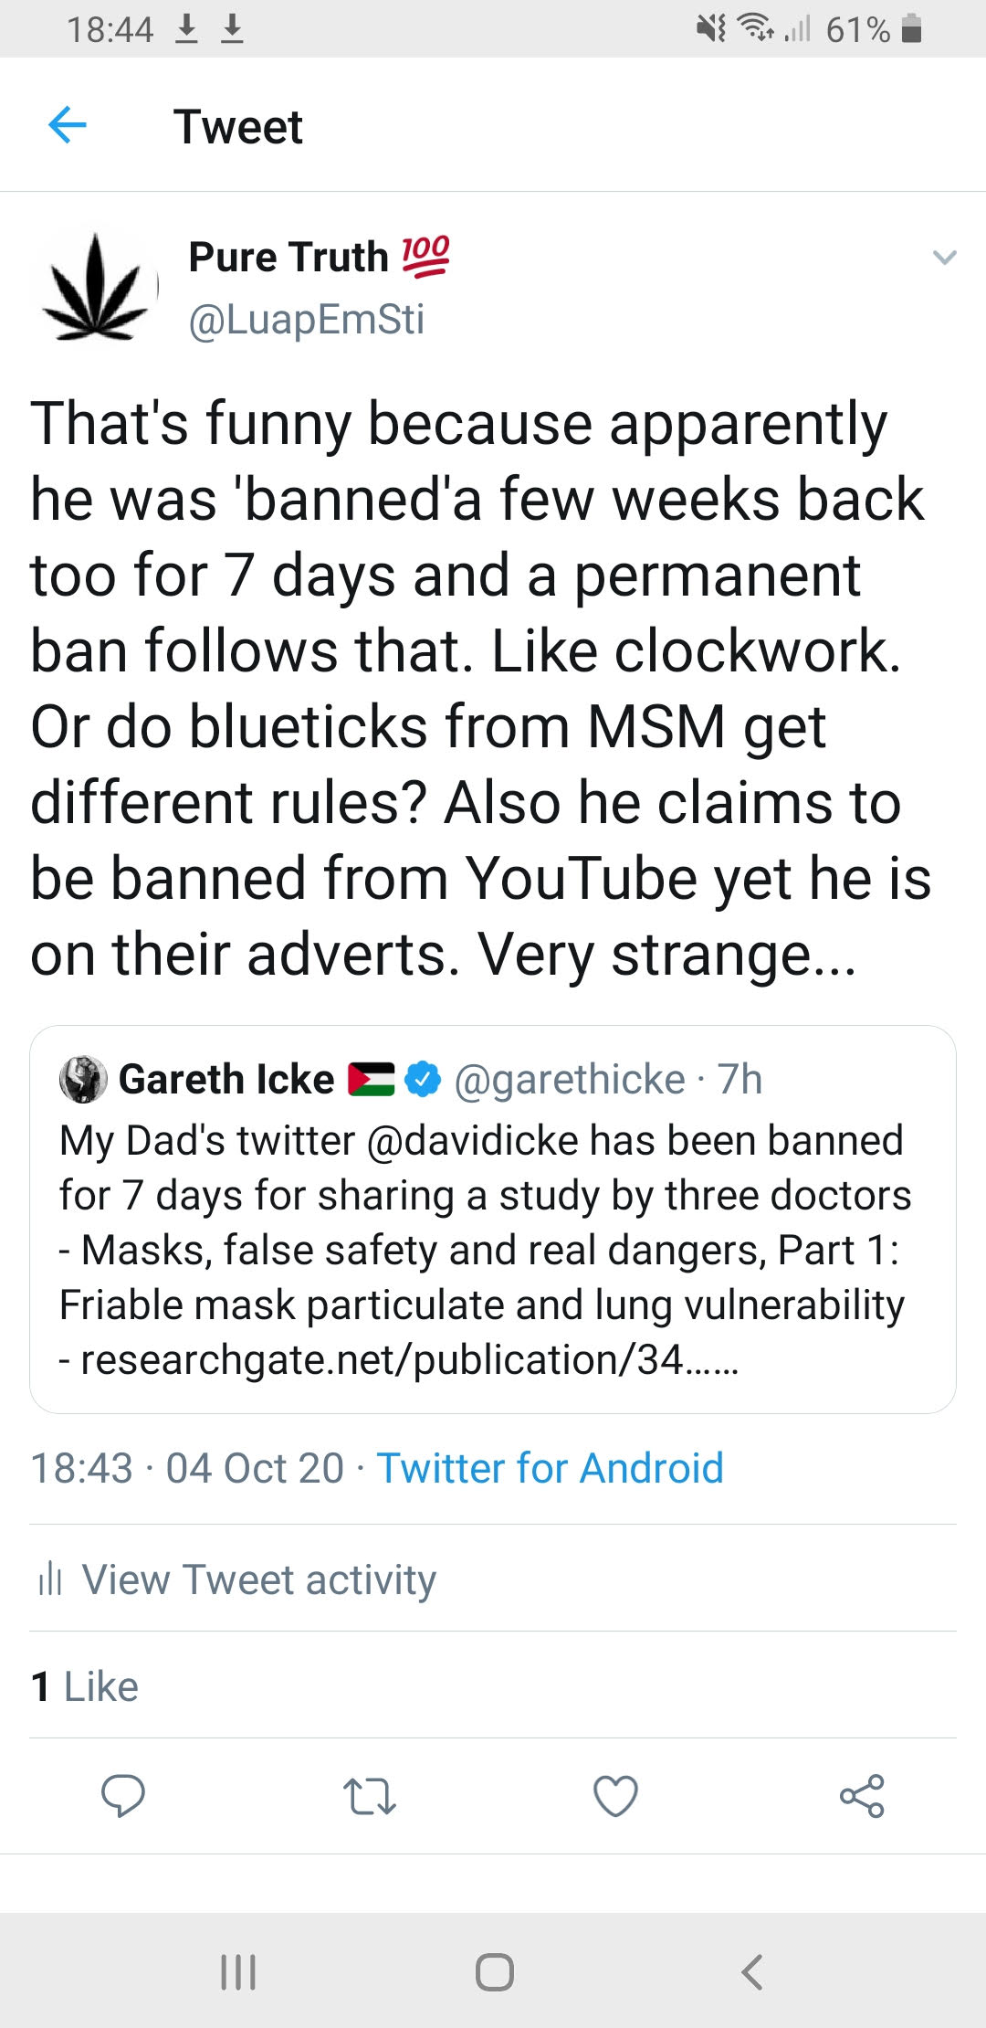The height and width of the screenshot is (2028, 986).
Task: Open the tweet options chevron dropdown
Action: point(944,258)
